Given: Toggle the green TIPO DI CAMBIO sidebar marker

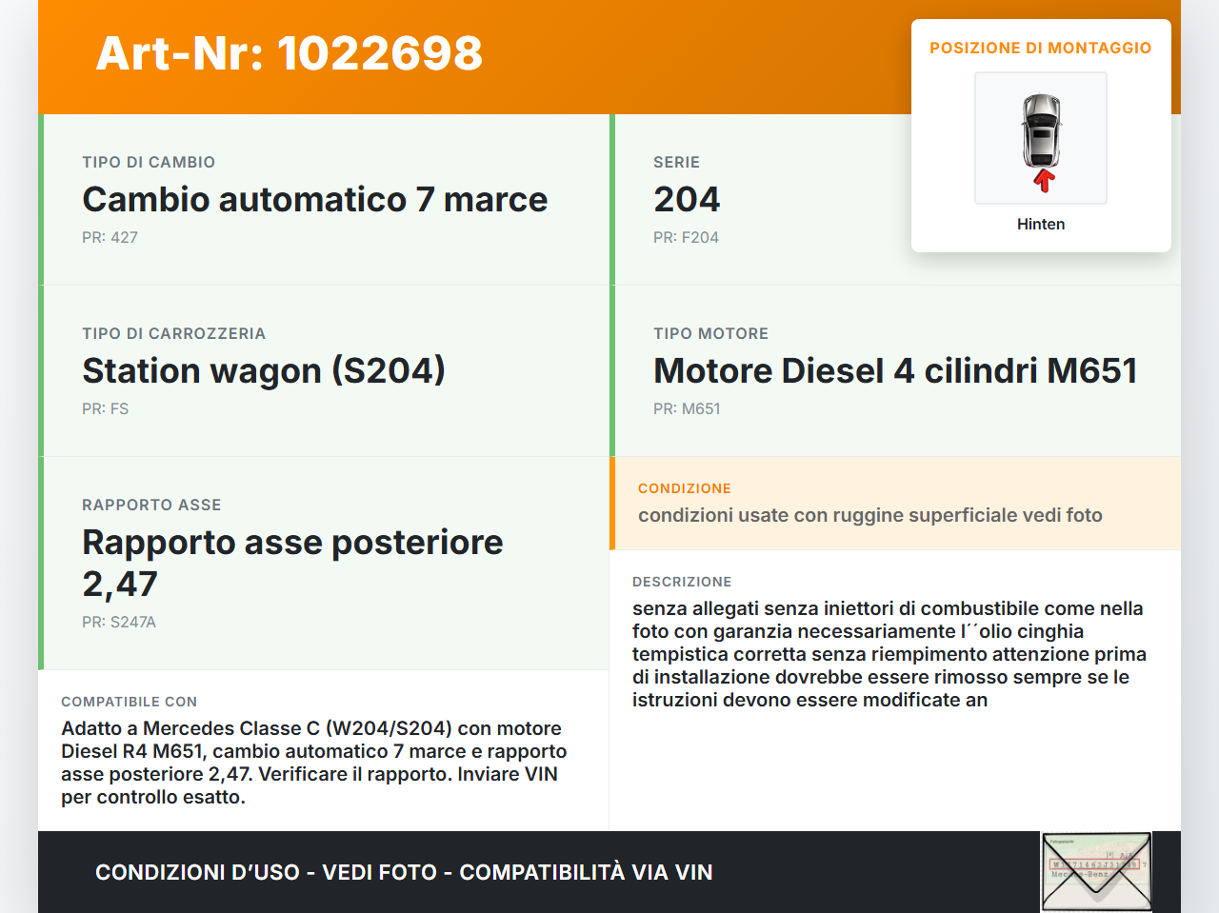Looking at the screenshot, I should point(40,199).
